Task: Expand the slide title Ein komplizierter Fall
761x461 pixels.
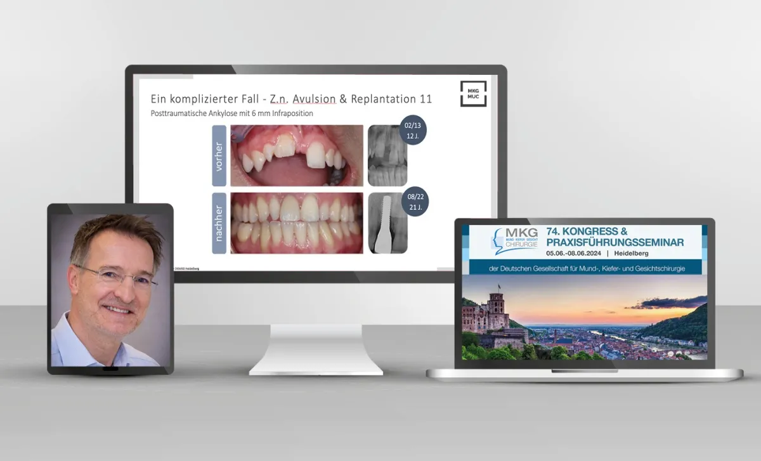Action: click(290, 99)
